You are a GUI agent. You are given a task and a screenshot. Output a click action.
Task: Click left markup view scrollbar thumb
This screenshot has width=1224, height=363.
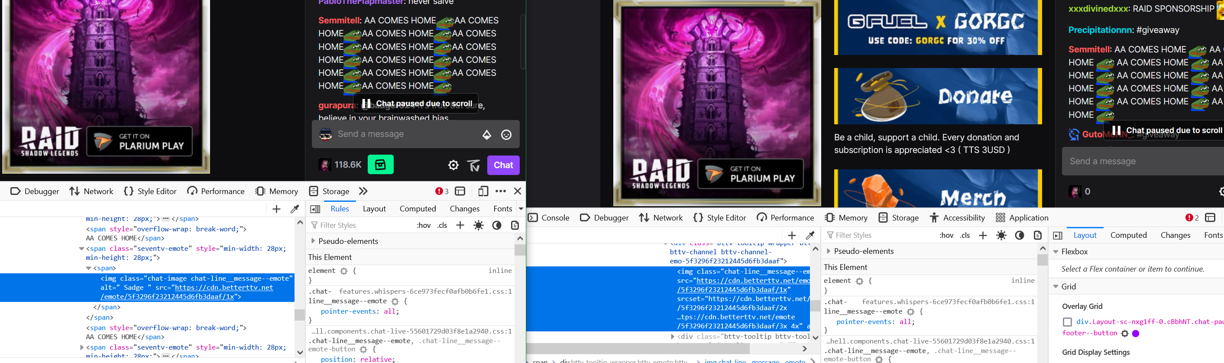tap(299, 314)
